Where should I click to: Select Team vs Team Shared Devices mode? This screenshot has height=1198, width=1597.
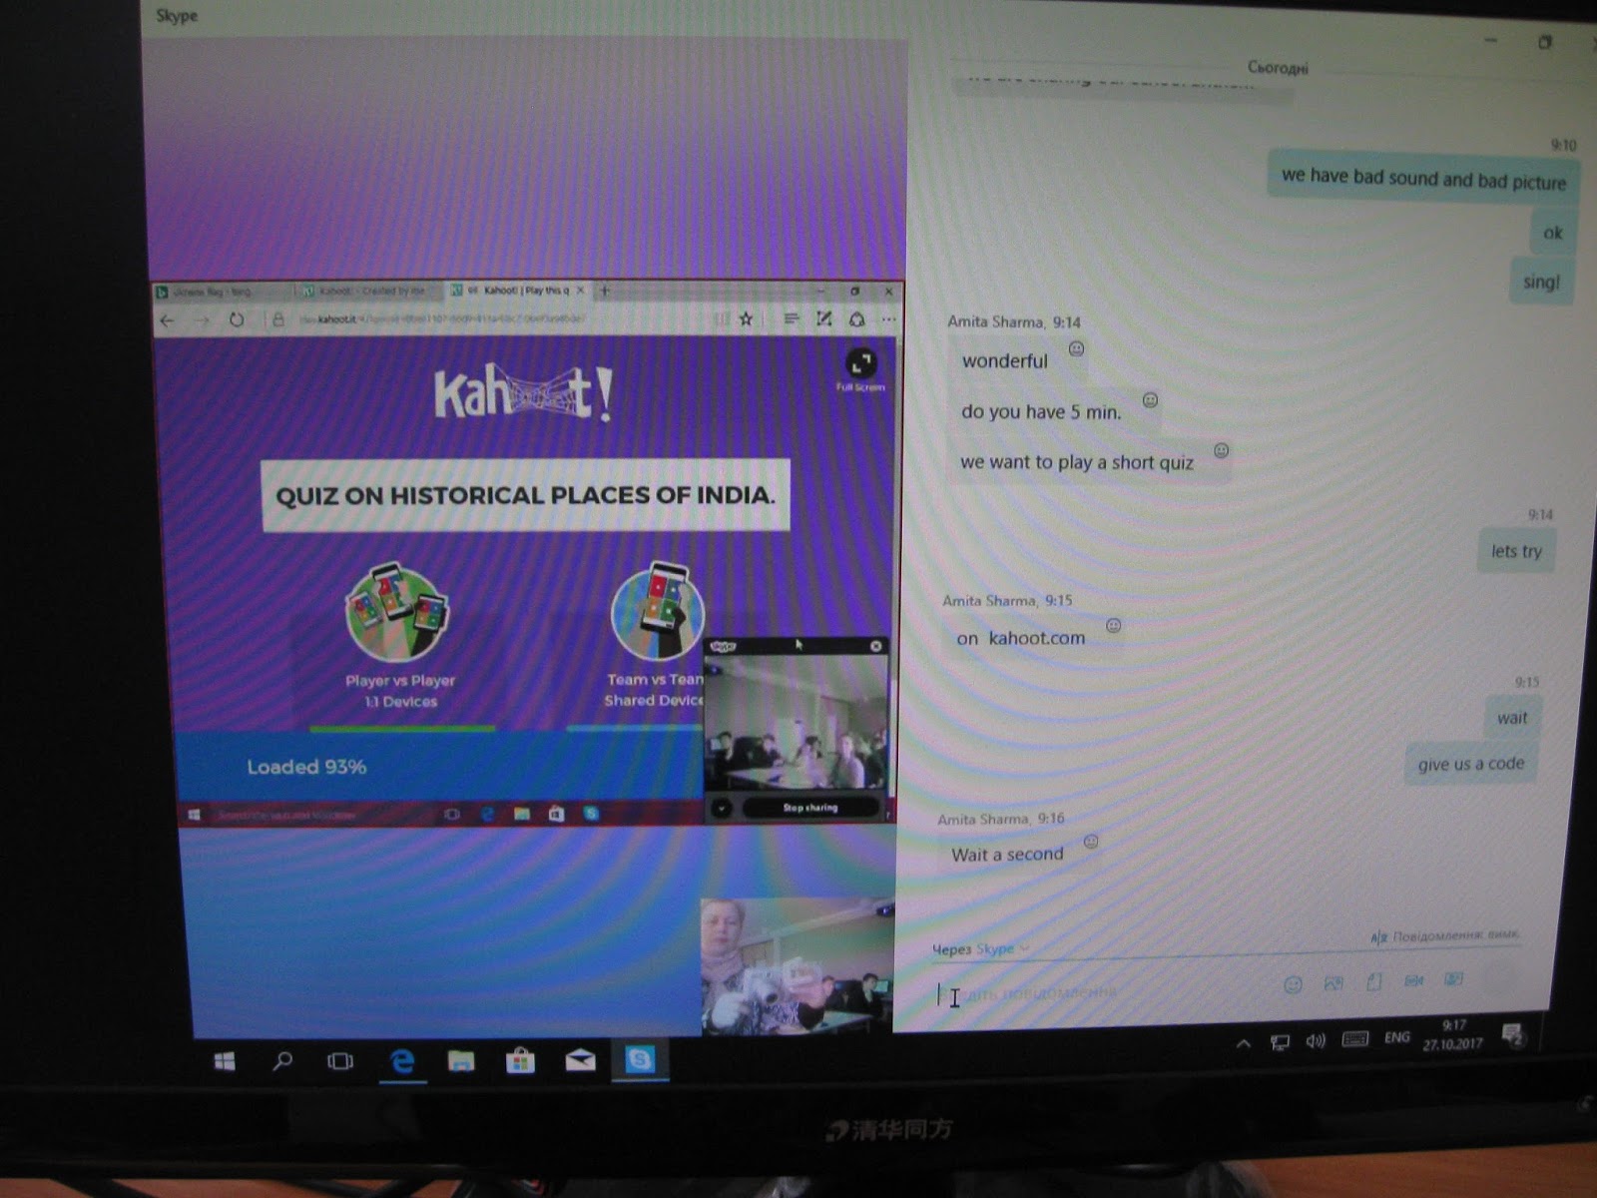coord(655,634)
